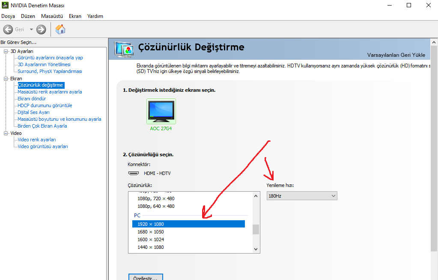Screen dimensions: 438x280
Task: Open the Ekran menu
Action: pyautogui.click(x=75, y=16)
